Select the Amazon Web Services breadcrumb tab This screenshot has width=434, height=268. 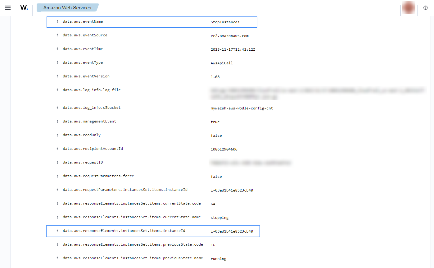click(67, 8)
